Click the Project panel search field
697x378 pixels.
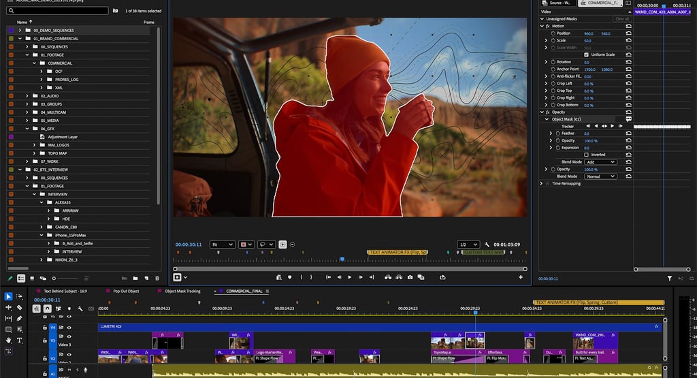[58, 11]
